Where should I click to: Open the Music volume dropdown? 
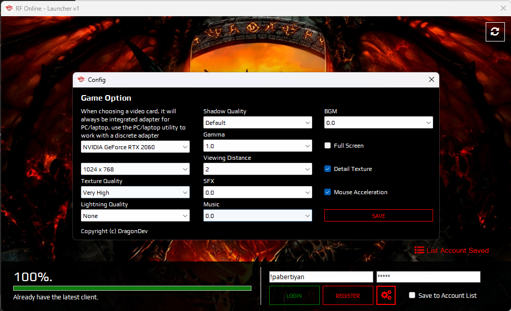tap(258, 215)
